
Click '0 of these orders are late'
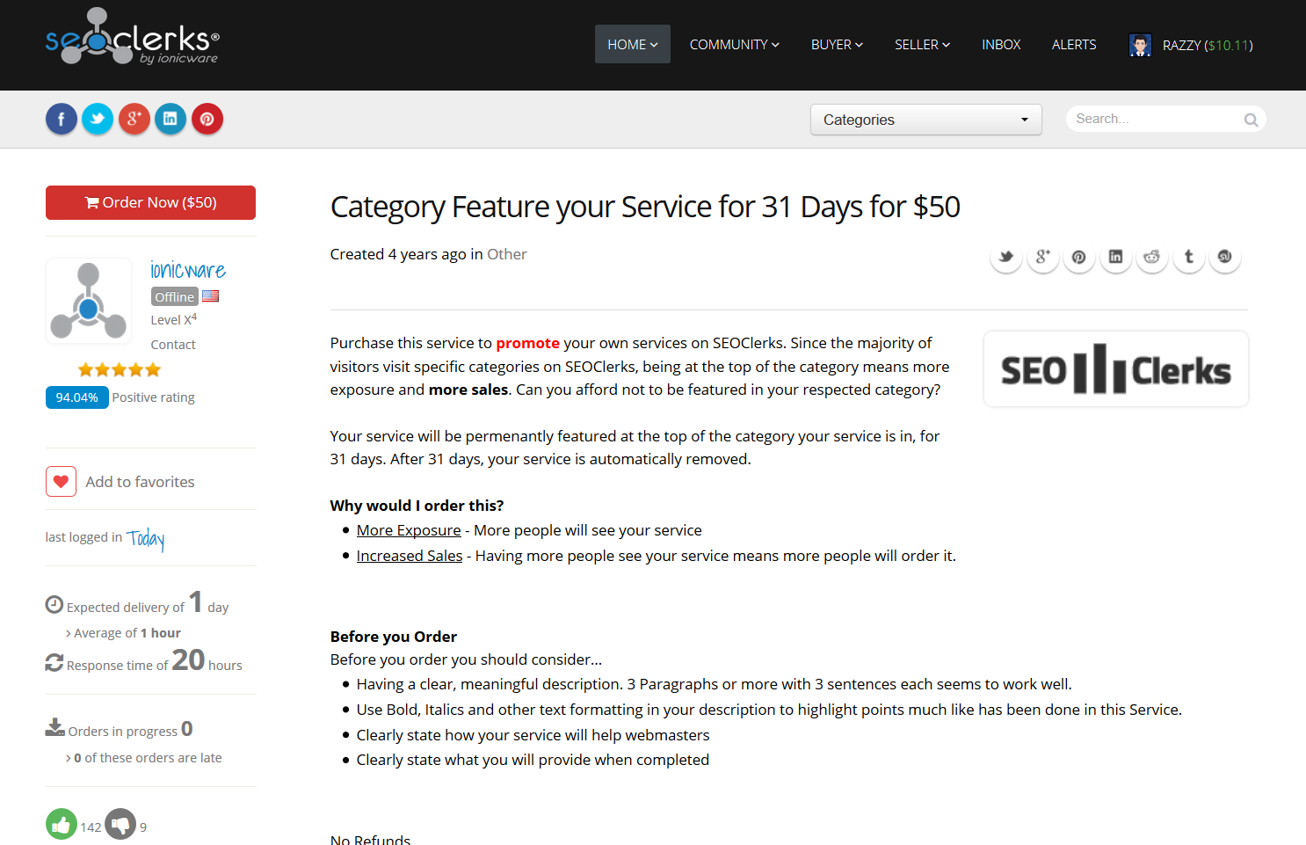click(148, 758)
